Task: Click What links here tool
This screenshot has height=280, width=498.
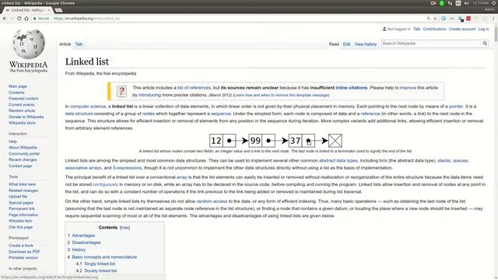Action: coord(23,184)
